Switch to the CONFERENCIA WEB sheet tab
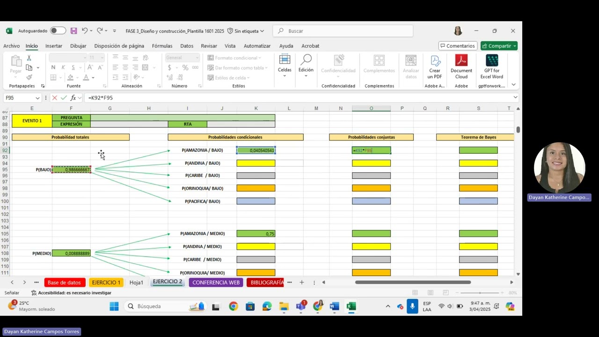 point(216,282)
